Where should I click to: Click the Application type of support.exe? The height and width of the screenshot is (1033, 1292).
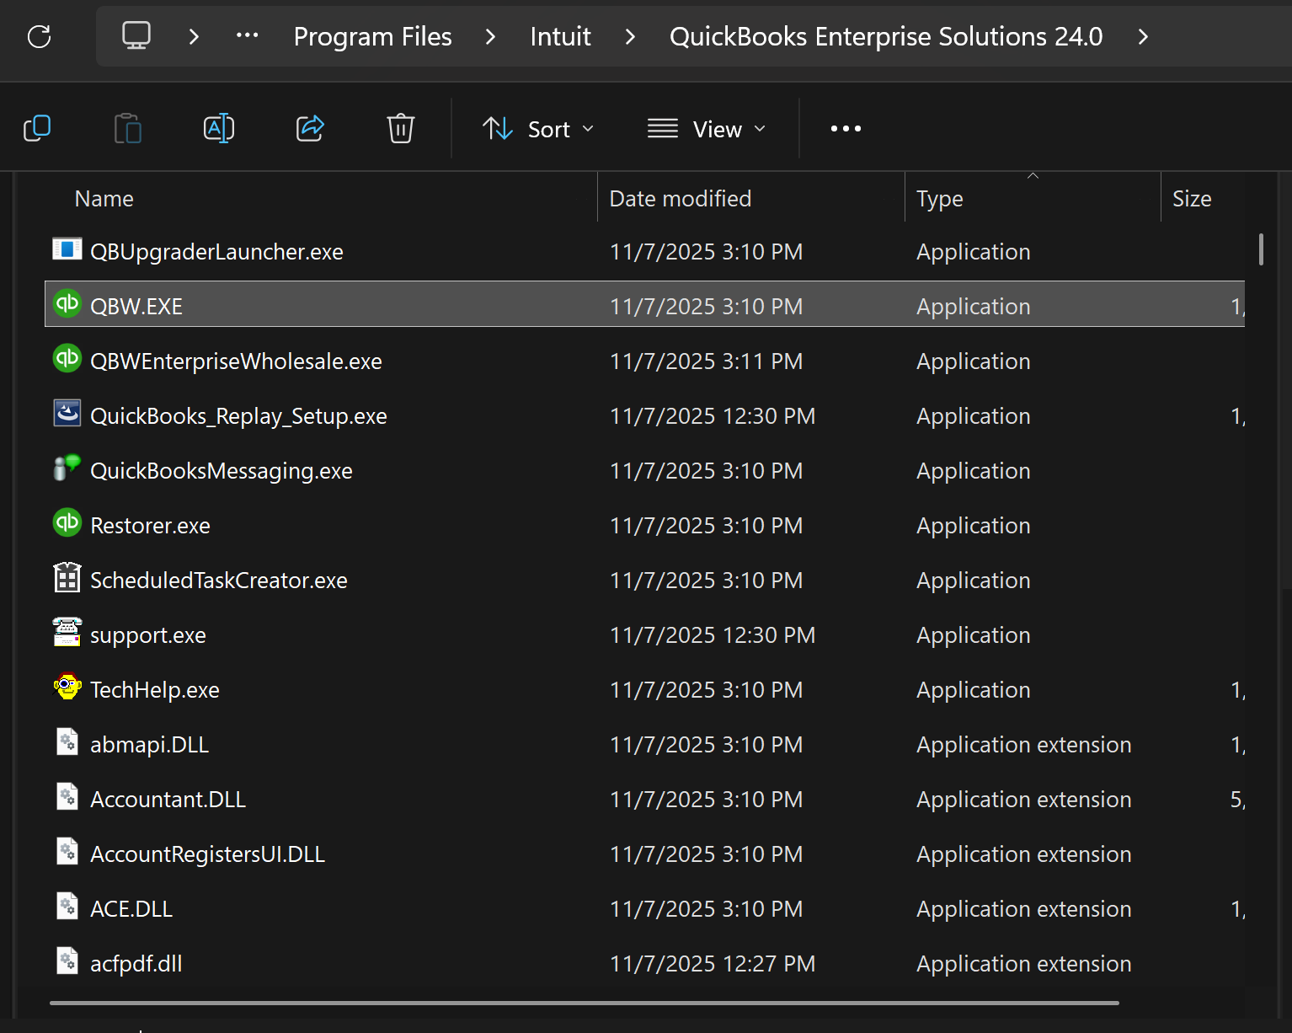[x=973, y=635]
